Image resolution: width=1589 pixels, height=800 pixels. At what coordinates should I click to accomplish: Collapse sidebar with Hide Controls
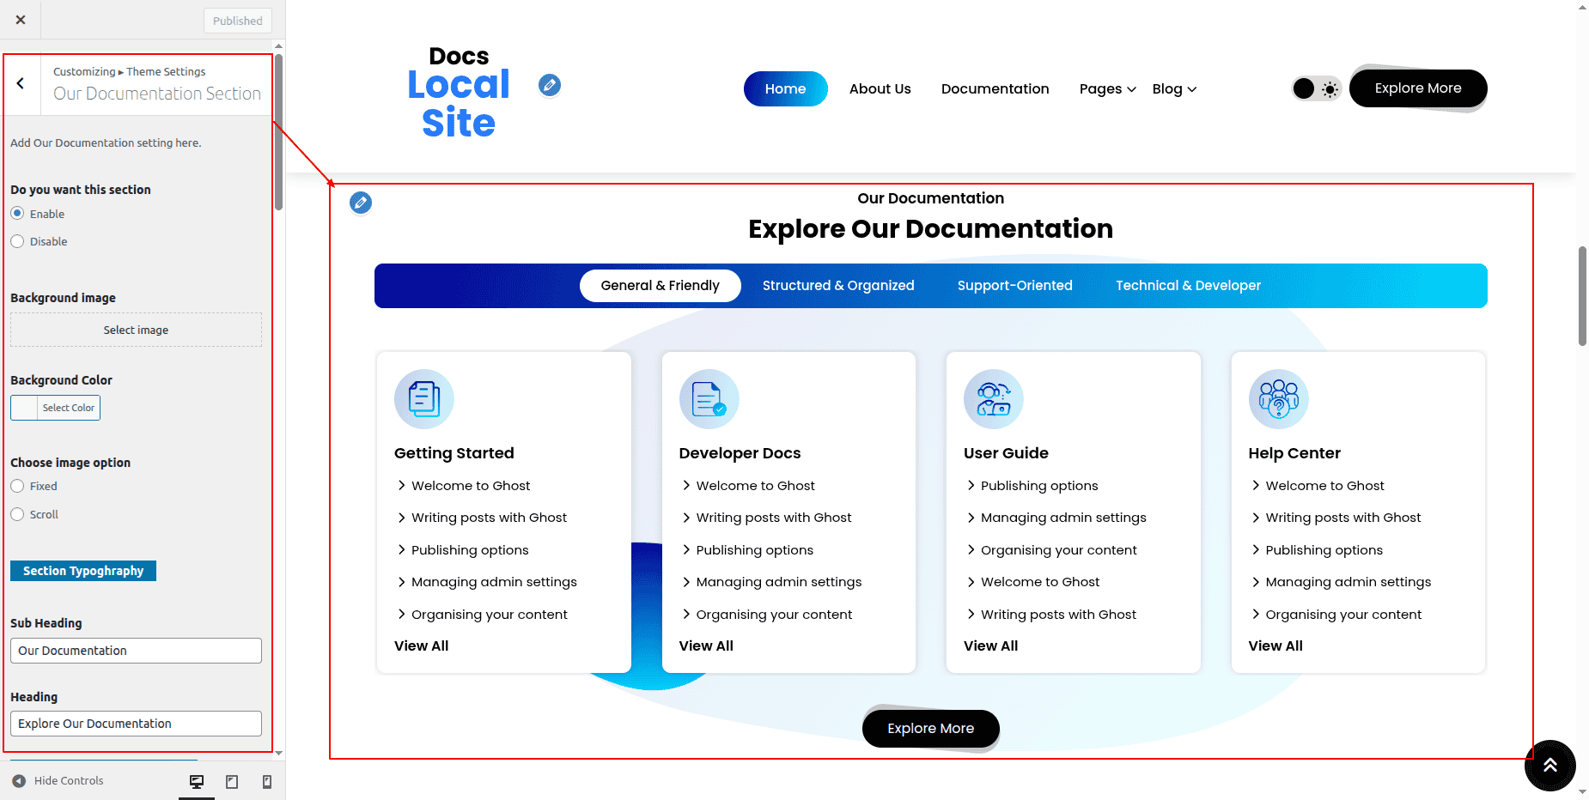(x=58, y=780)
